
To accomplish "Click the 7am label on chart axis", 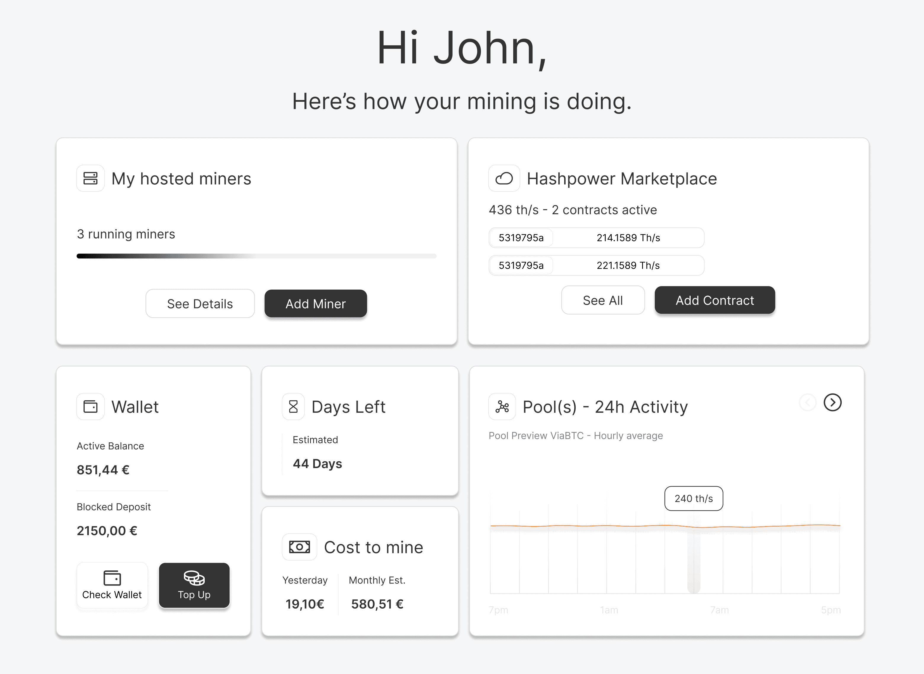I will click(x=719, y=610).
